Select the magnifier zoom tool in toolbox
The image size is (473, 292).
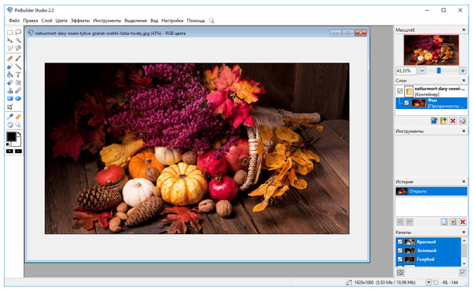click(18, 124)
